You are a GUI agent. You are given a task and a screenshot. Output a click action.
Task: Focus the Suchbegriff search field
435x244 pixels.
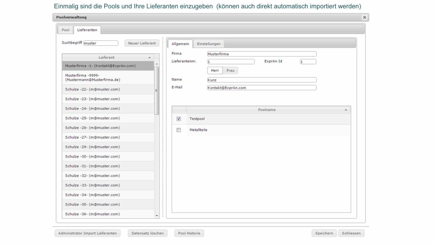[x=101, y=43]
